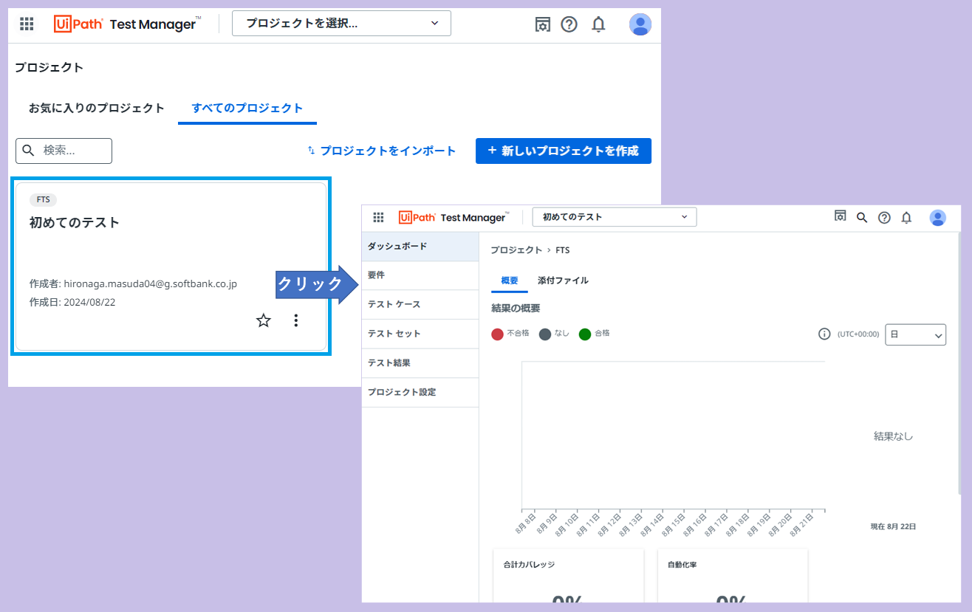Switch to すべてのプロジェクト tab
This screenshot has height=612, width=972.
pyautogui.click(x=247, y=108)
